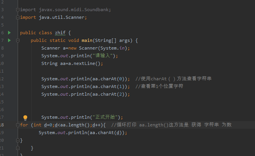Click the aa.length() call in the for loop
Image resolution: width=255 pixels, height=156 pixels.
76,125
